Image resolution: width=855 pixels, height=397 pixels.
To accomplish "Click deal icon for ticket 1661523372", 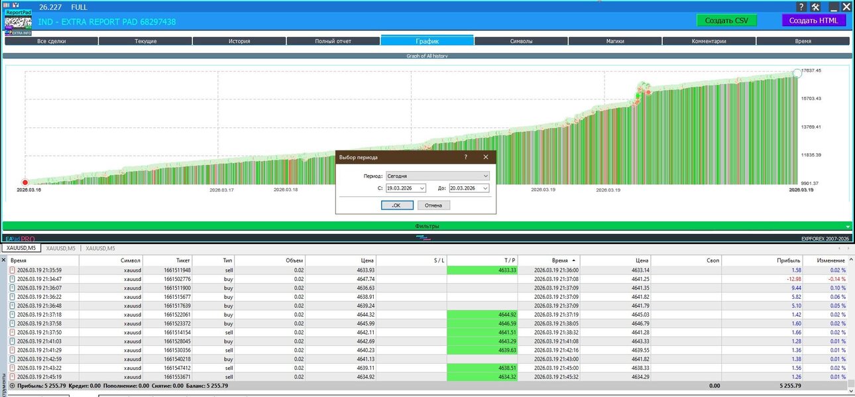I will point(13,323).
